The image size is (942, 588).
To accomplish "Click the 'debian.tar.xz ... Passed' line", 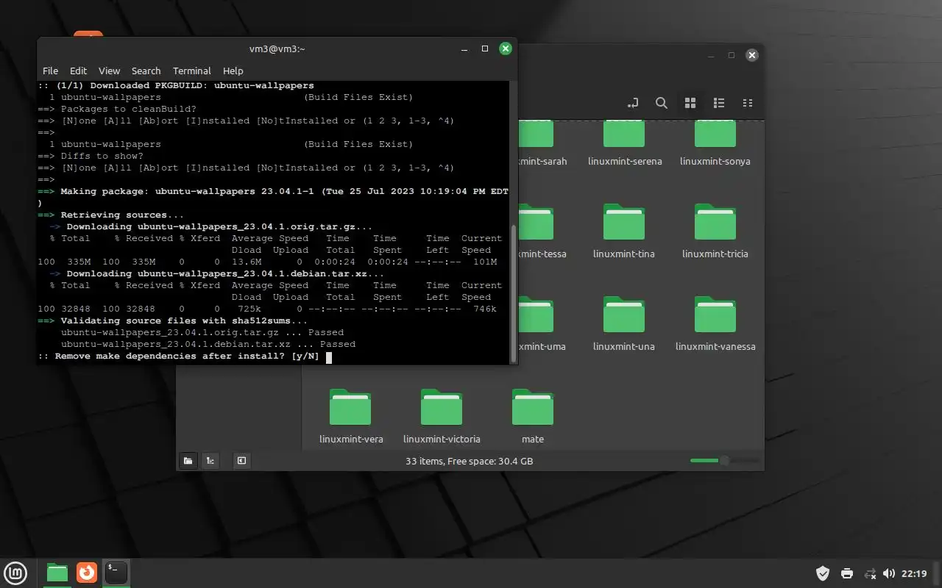I will (x=208, y=344).
